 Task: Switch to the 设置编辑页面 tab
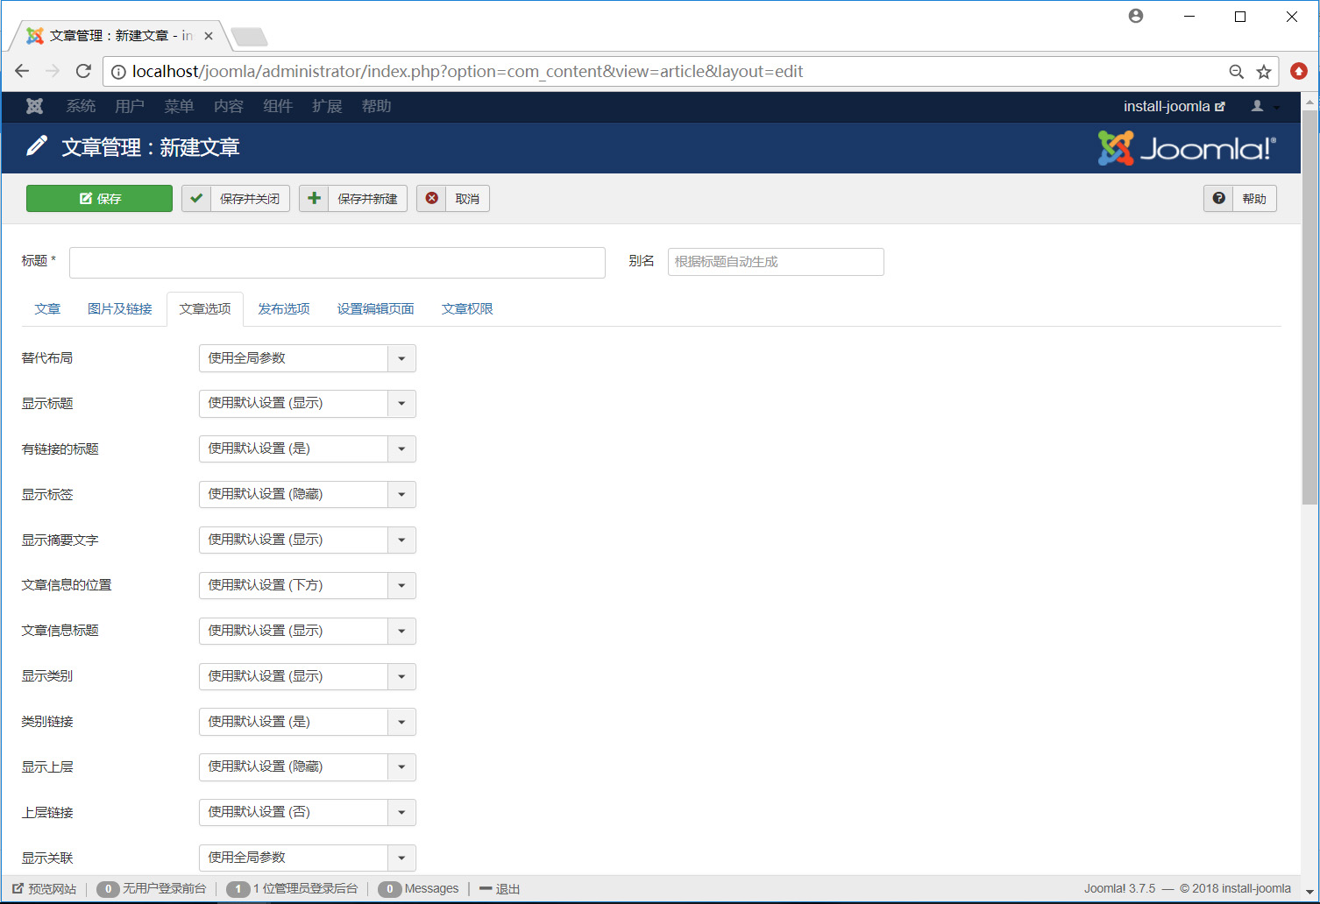(376, 309)
